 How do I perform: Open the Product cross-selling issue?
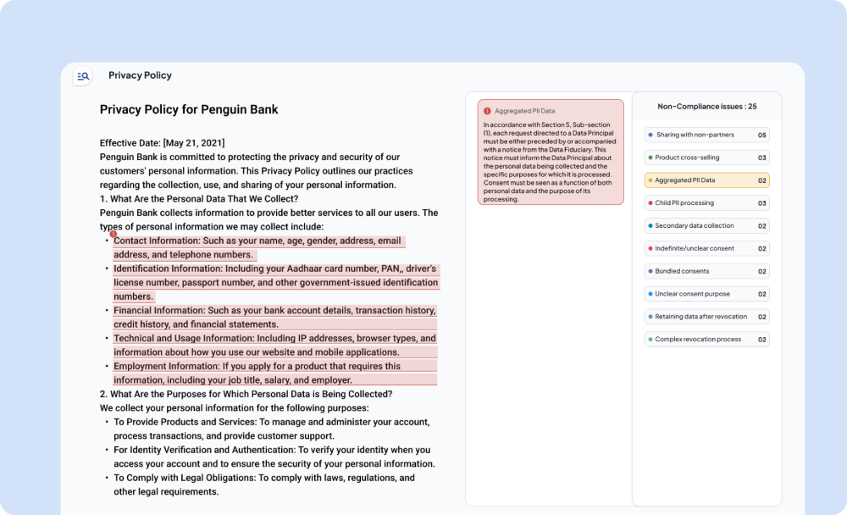tap(706, 158)
